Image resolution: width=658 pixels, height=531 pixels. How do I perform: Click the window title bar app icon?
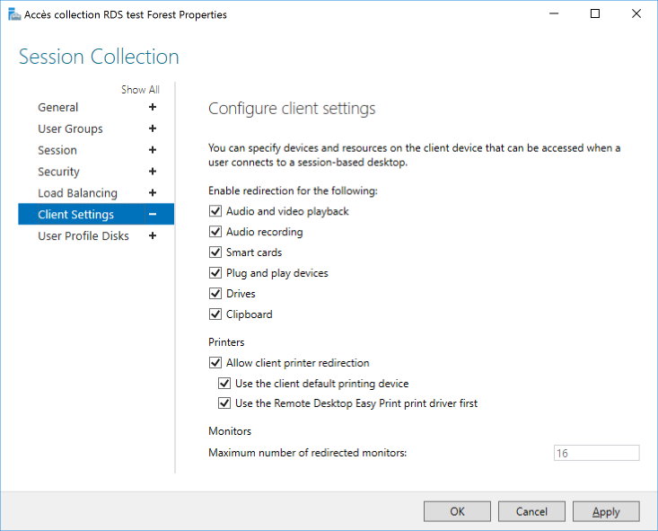coord(14,14)
